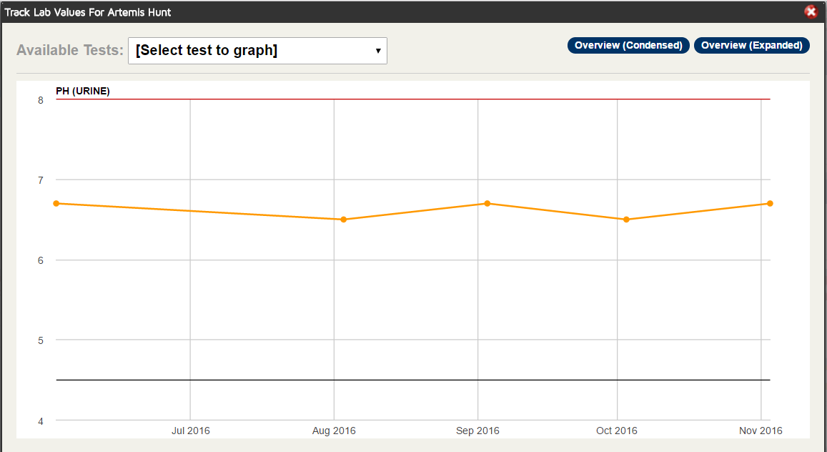The image size is (827, 452).
Task: Click the PH (URINE) chart title
Action: click(83, 92)
